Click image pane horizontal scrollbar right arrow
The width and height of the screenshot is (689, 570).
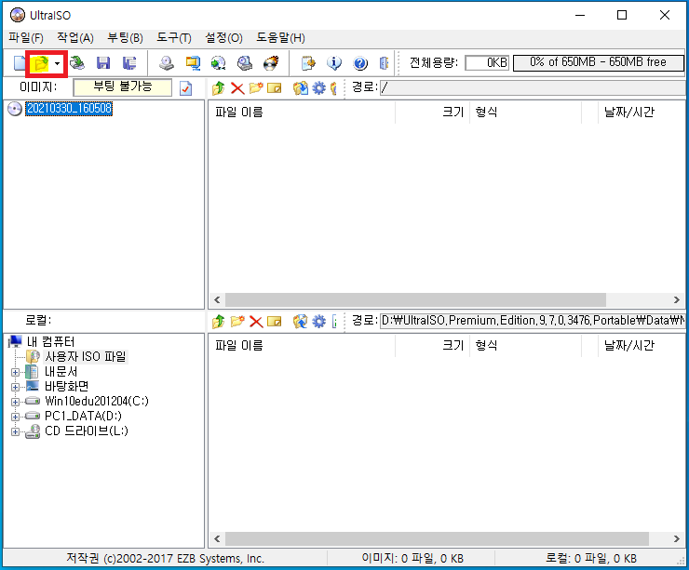pos(676,300)
